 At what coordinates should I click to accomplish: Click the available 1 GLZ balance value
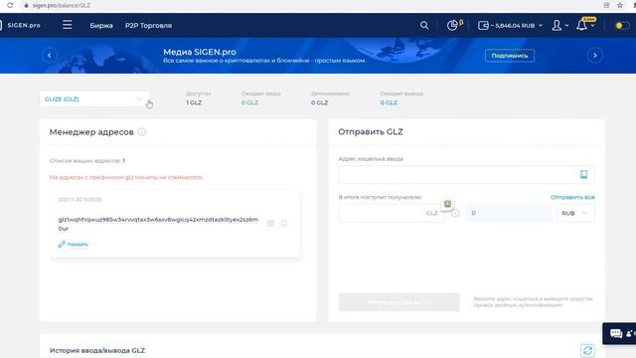click(194, 102)
